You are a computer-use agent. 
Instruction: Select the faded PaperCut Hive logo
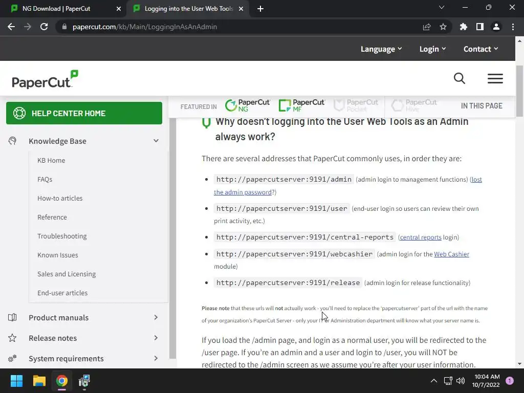(x=414, y=105)
